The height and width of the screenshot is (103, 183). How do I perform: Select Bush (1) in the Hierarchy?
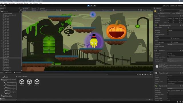coord(7,60)
